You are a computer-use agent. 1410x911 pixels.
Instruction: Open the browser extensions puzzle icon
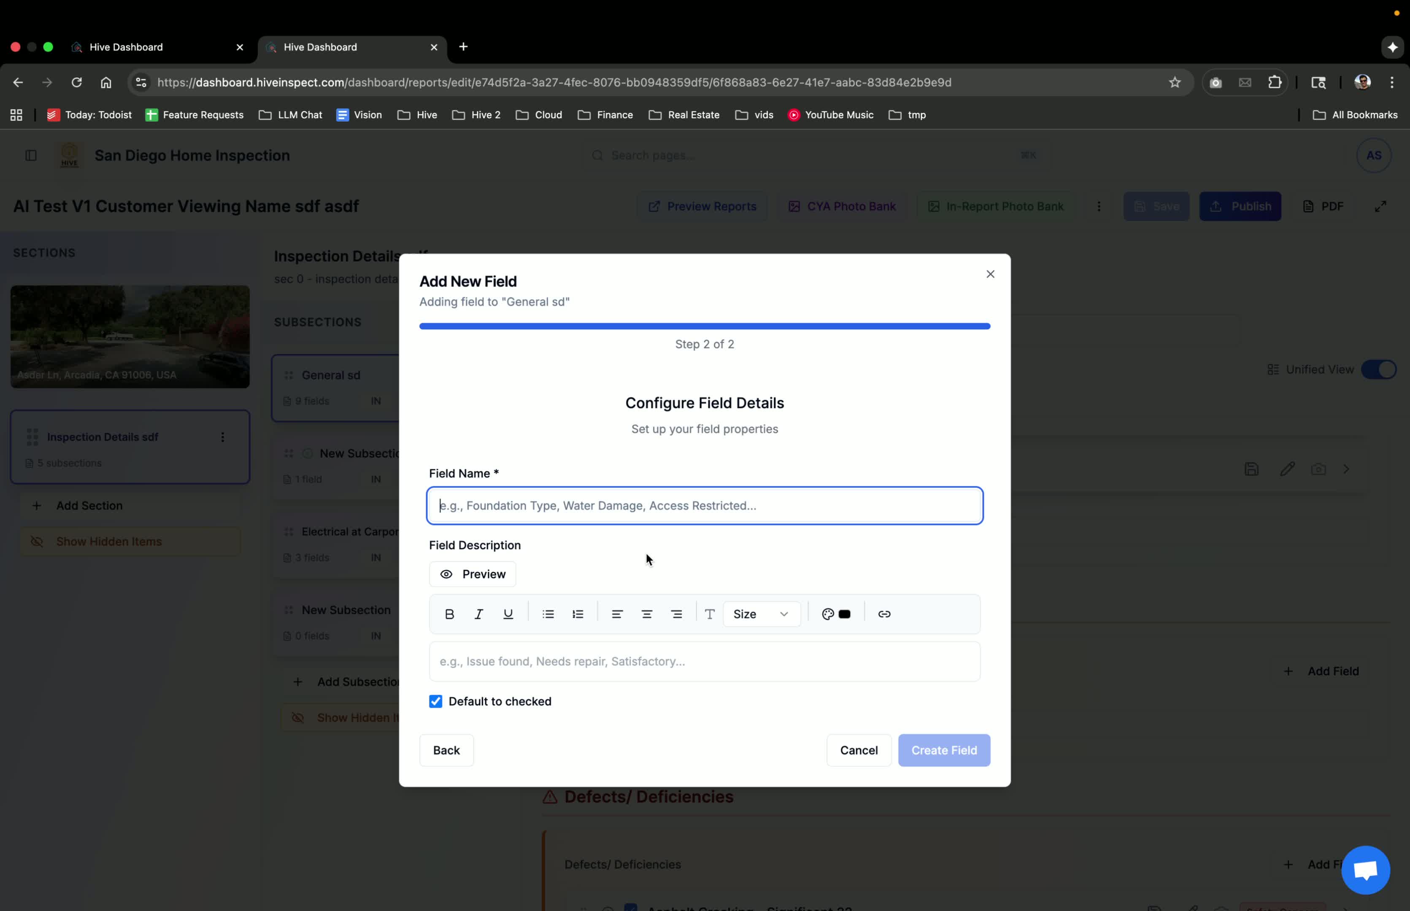pyautogui.click(x=1275, y=82)
